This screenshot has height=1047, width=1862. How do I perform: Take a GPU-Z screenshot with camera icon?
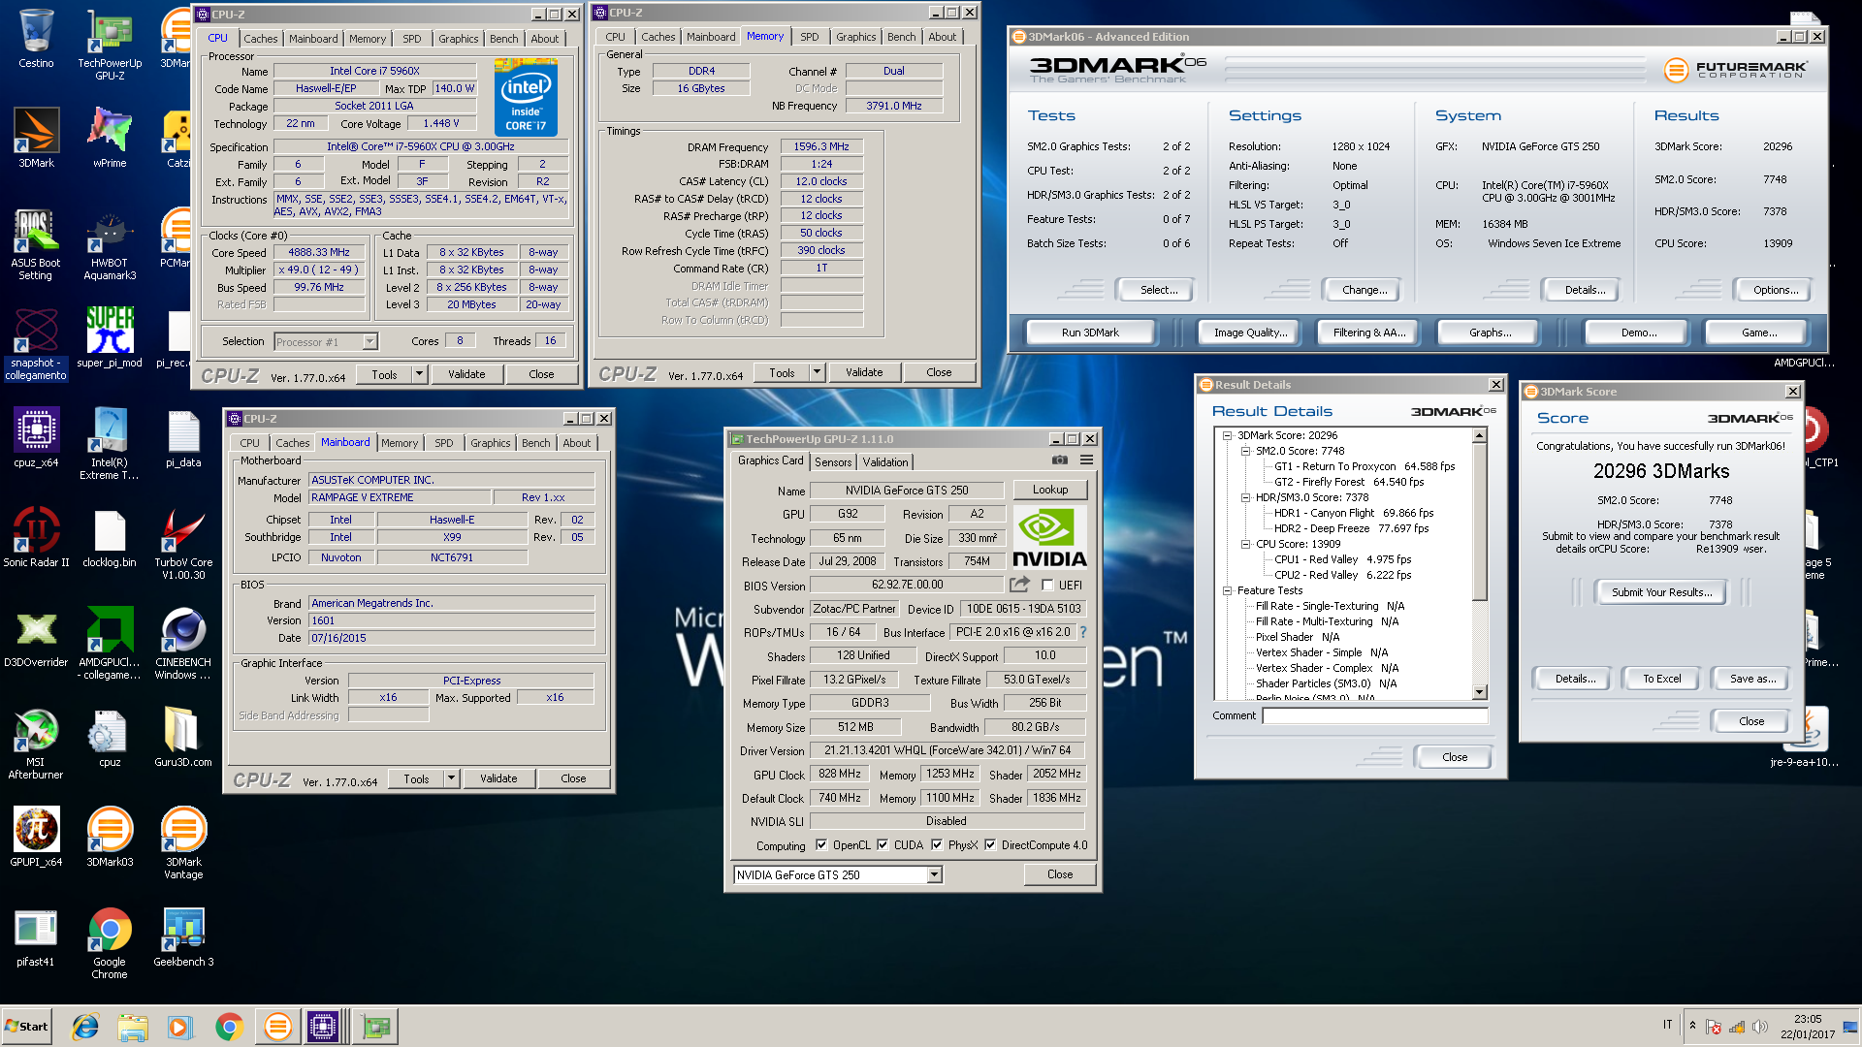(x=1060, y=460)
